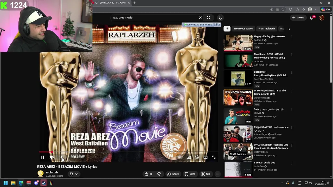Focus the 'reza arez movie' search field
The height and width of the screenshot is (187, 333).
155,18
